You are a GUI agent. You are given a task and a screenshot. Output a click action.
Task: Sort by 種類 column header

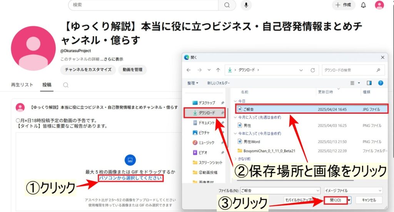point(367,92)
